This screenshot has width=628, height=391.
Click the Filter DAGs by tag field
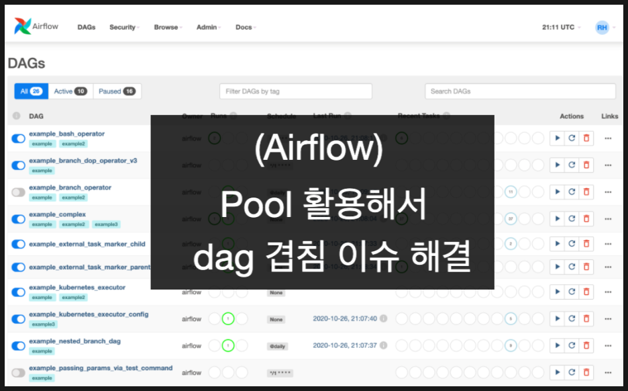pyautogui.click(x=296, y=91)
